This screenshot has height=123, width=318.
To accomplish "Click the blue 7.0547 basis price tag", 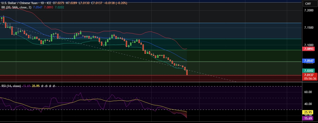I will click(309, 61).
